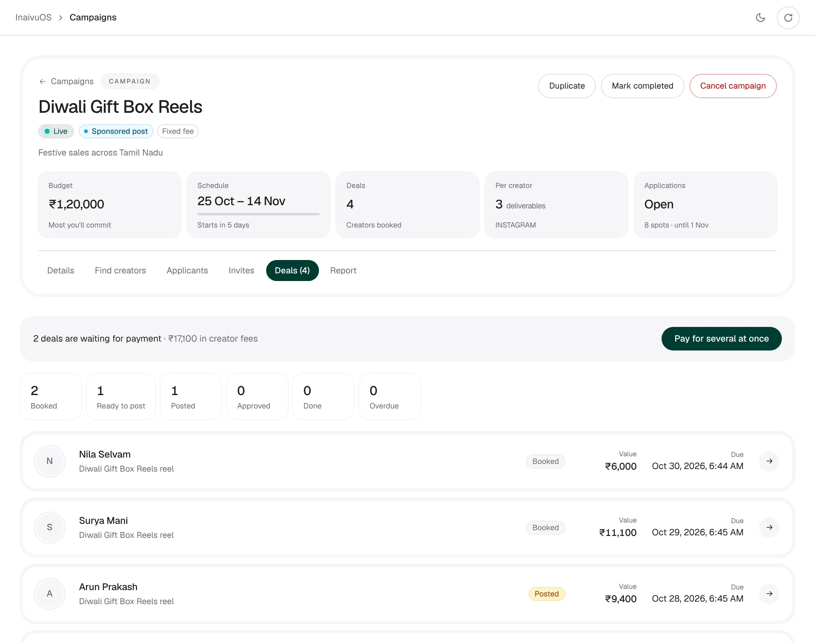The image size is (815, 643).
Task: Open Arun Prakash deal arrow
Action: (769, 594)
